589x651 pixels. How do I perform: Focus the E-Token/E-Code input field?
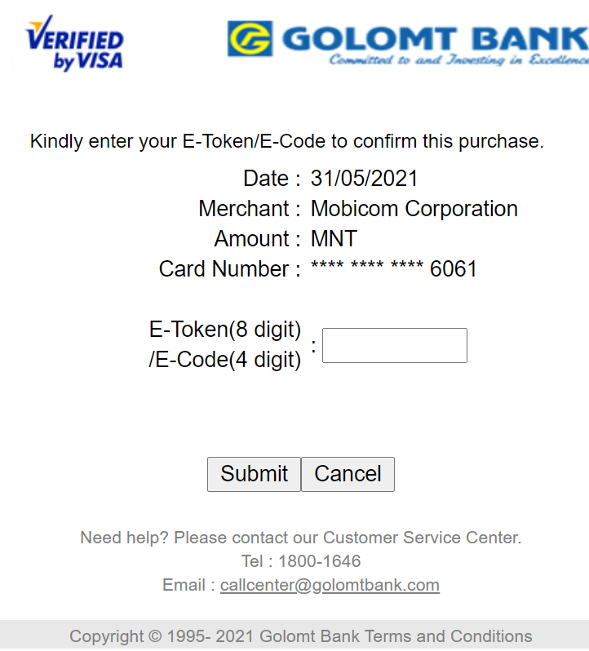coord(394,345)
